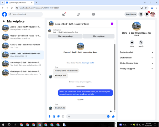Open the Chrome profile icon in the toolbar

[152, 8]
